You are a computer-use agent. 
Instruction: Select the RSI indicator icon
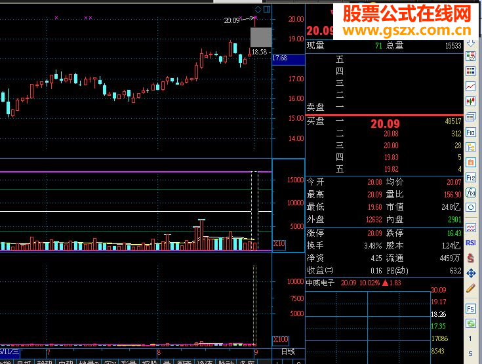coord(471,243)
